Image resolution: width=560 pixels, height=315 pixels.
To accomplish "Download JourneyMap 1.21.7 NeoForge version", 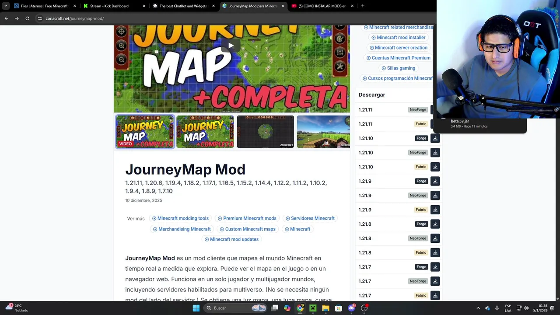I will (435, 281).
